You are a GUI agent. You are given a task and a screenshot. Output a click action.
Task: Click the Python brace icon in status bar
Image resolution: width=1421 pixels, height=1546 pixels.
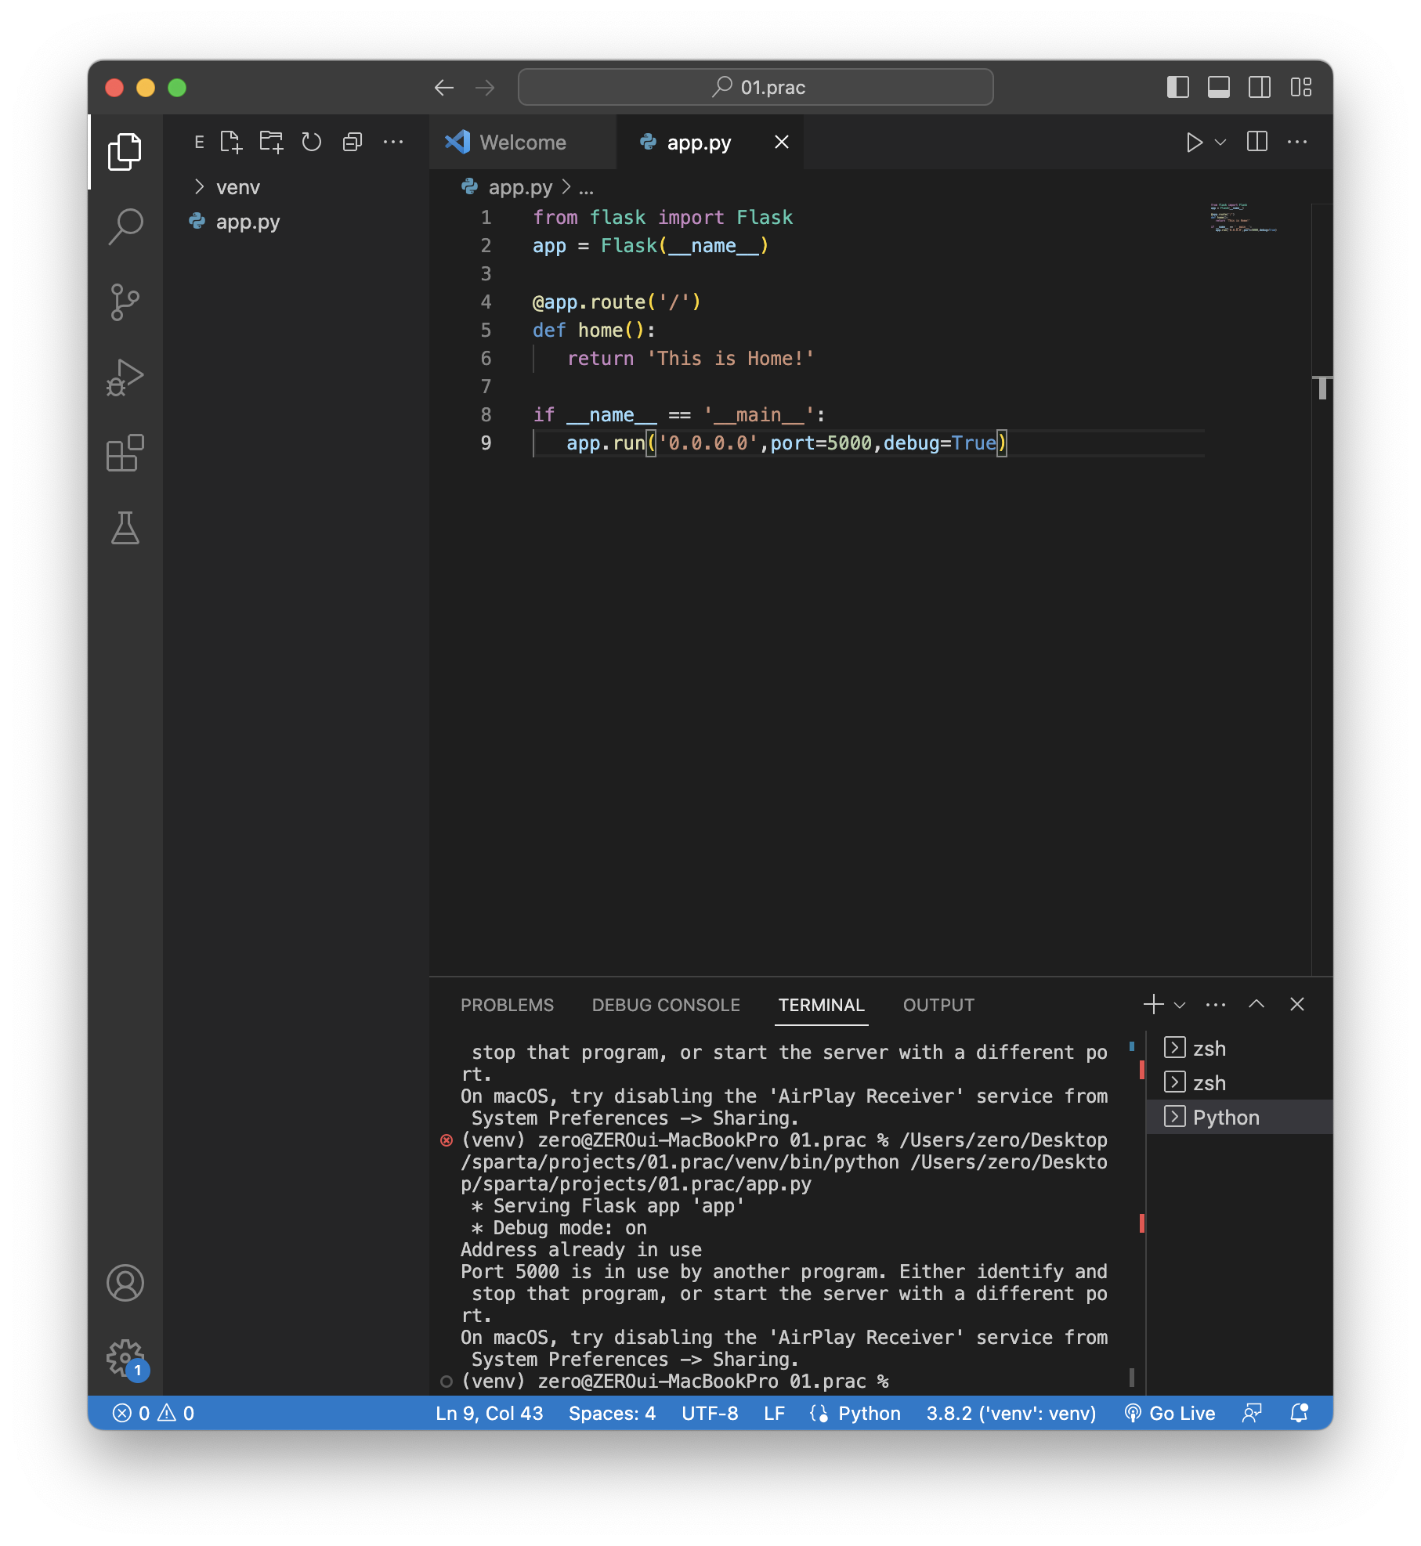(x=819, y=1413)
